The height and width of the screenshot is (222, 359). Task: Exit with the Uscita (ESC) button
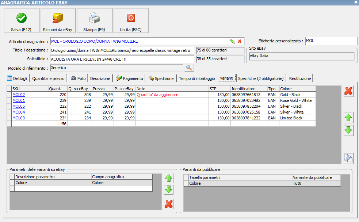(131, 21)
